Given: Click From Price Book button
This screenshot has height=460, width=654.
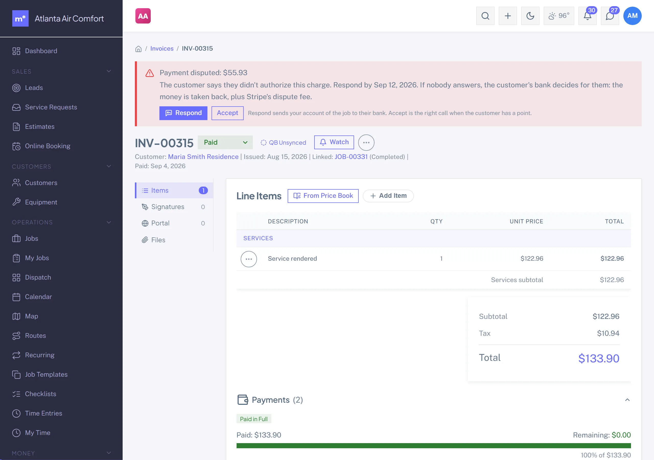Looking at the screenshot, I should point(323,196).
